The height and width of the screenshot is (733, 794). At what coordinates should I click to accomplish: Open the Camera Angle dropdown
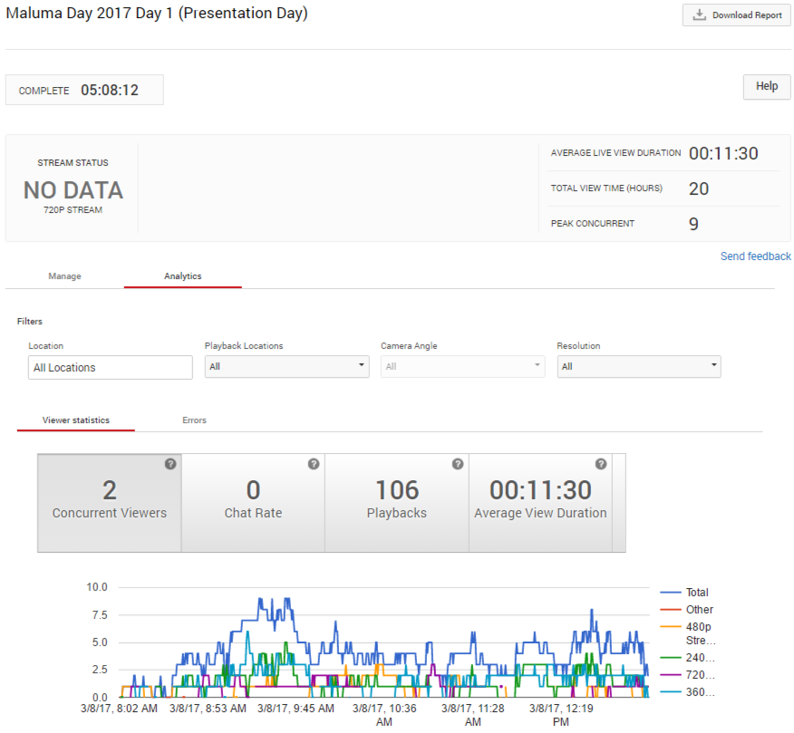click(462, 366)
